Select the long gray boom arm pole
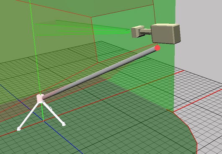Image resolution: width=222 pixels, height=154 pixels. [99, 74]
